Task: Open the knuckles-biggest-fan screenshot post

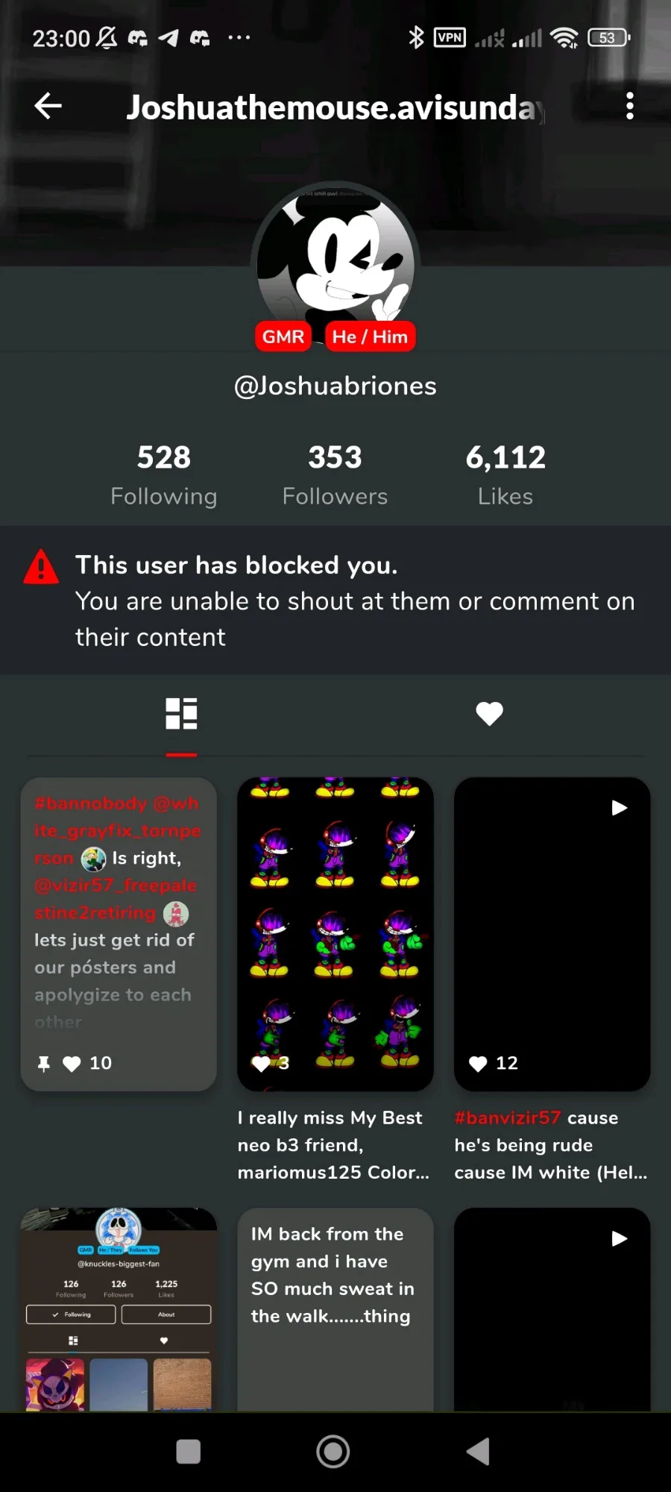Action: coord(119,1309)
